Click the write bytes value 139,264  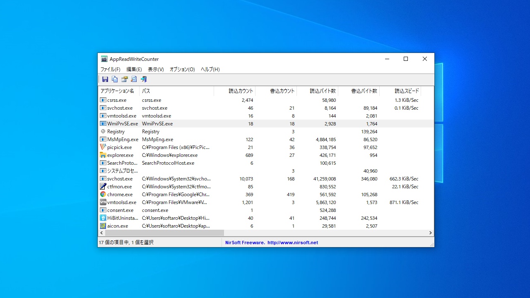pyautogui.click(x=369, y=132)
